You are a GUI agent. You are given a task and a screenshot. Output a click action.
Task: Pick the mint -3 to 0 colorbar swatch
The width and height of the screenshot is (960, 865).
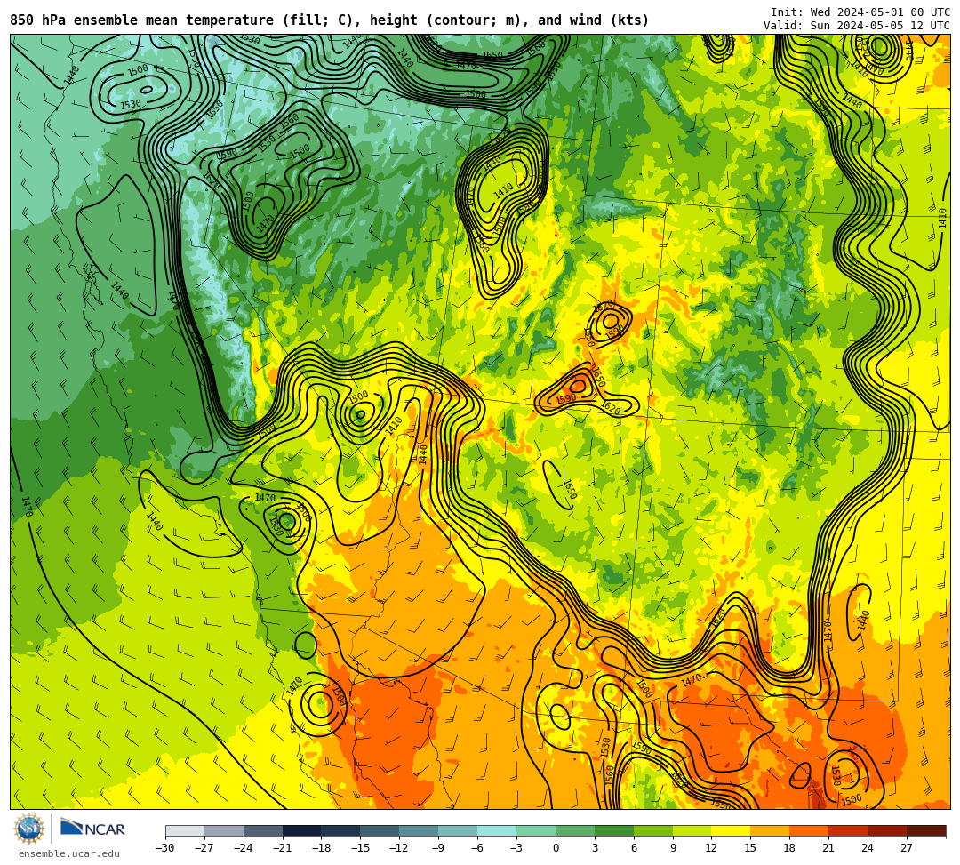tap(536, 830)
